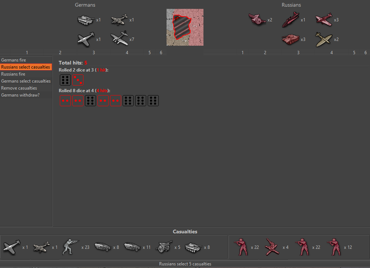Select the Russian tank x3 icon

pos(290,39)
